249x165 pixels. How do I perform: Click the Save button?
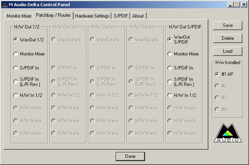228,25
